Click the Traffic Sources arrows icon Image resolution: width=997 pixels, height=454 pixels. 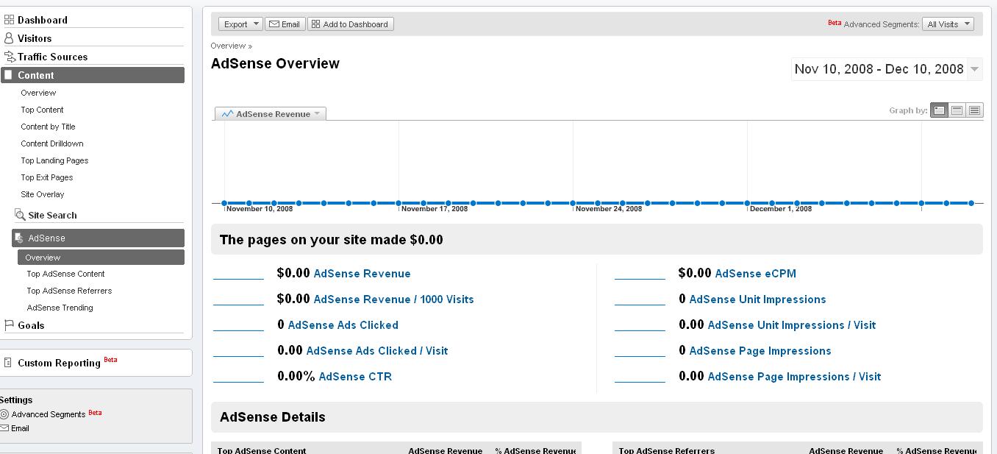(x=10, y=57)
